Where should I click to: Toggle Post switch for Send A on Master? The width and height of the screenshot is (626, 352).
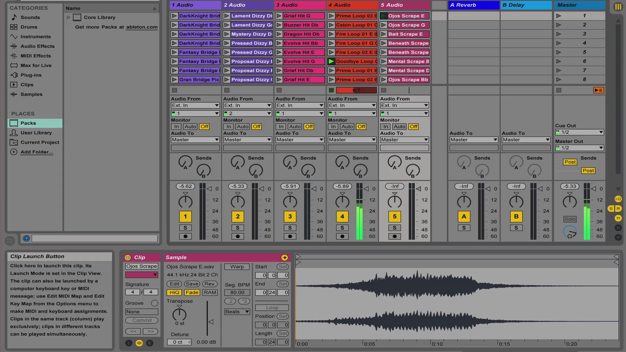pos(570,162)
